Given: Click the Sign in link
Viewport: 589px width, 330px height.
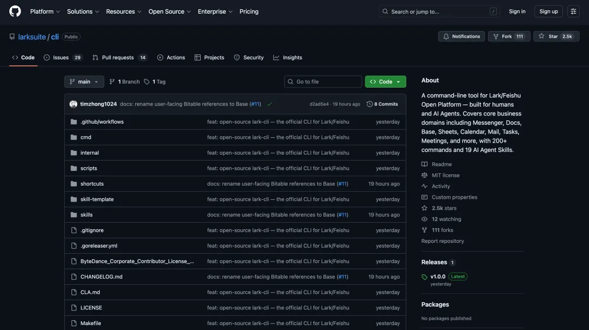Looking at the screenshot, I should point(517,11).
